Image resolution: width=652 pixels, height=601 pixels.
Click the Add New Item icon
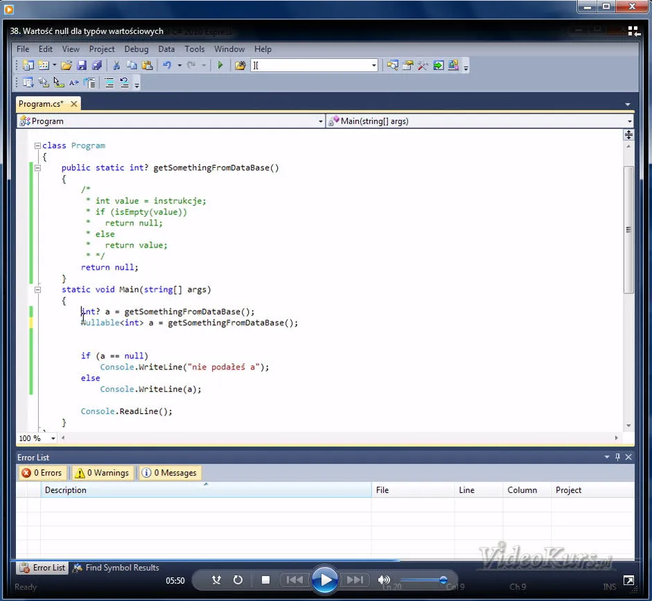pyautogui.click(x=43, y=65)
